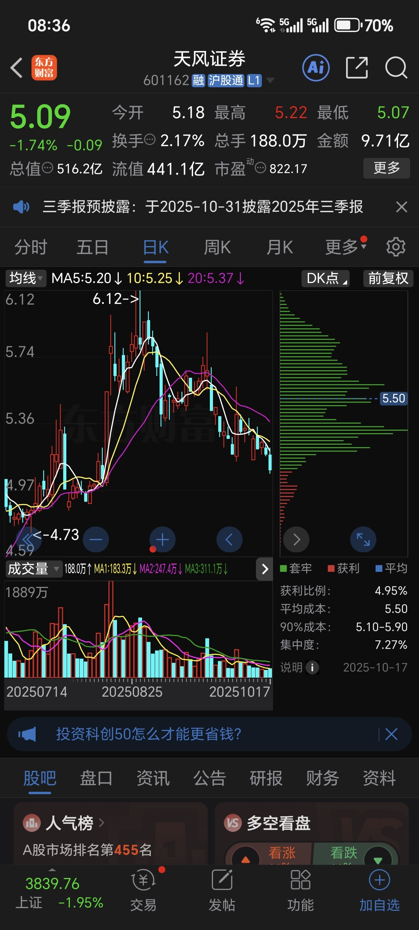Tap the 5.50 average cost marker
The height and width of the screenshot is (930, 419).
394,399
